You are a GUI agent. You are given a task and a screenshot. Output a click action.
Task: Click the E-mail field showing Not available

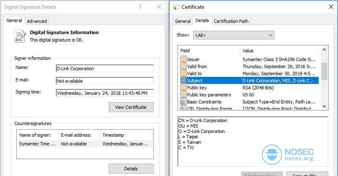click(104, 81)
